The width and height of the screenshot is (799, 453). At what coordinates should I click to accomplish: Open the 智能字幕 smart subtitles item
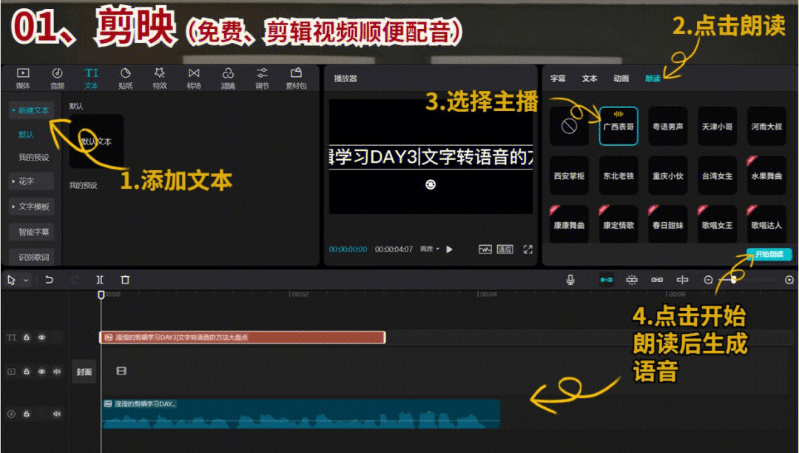[x=31, y=232]
